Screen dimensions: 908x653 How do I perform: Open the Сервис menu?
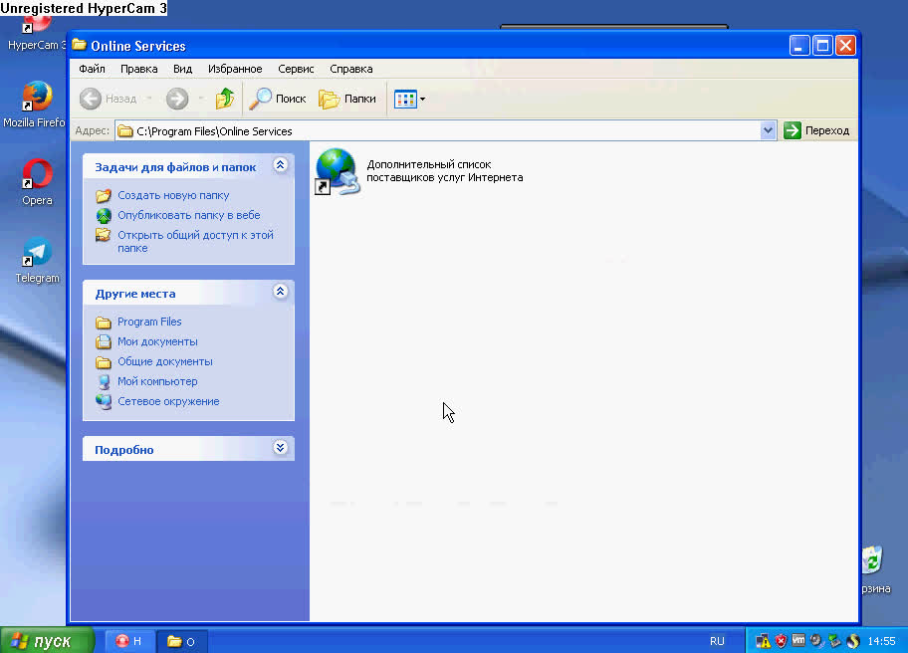(295, 69)
